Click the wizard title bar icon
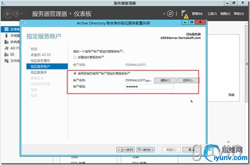 (x=24, y=23)
